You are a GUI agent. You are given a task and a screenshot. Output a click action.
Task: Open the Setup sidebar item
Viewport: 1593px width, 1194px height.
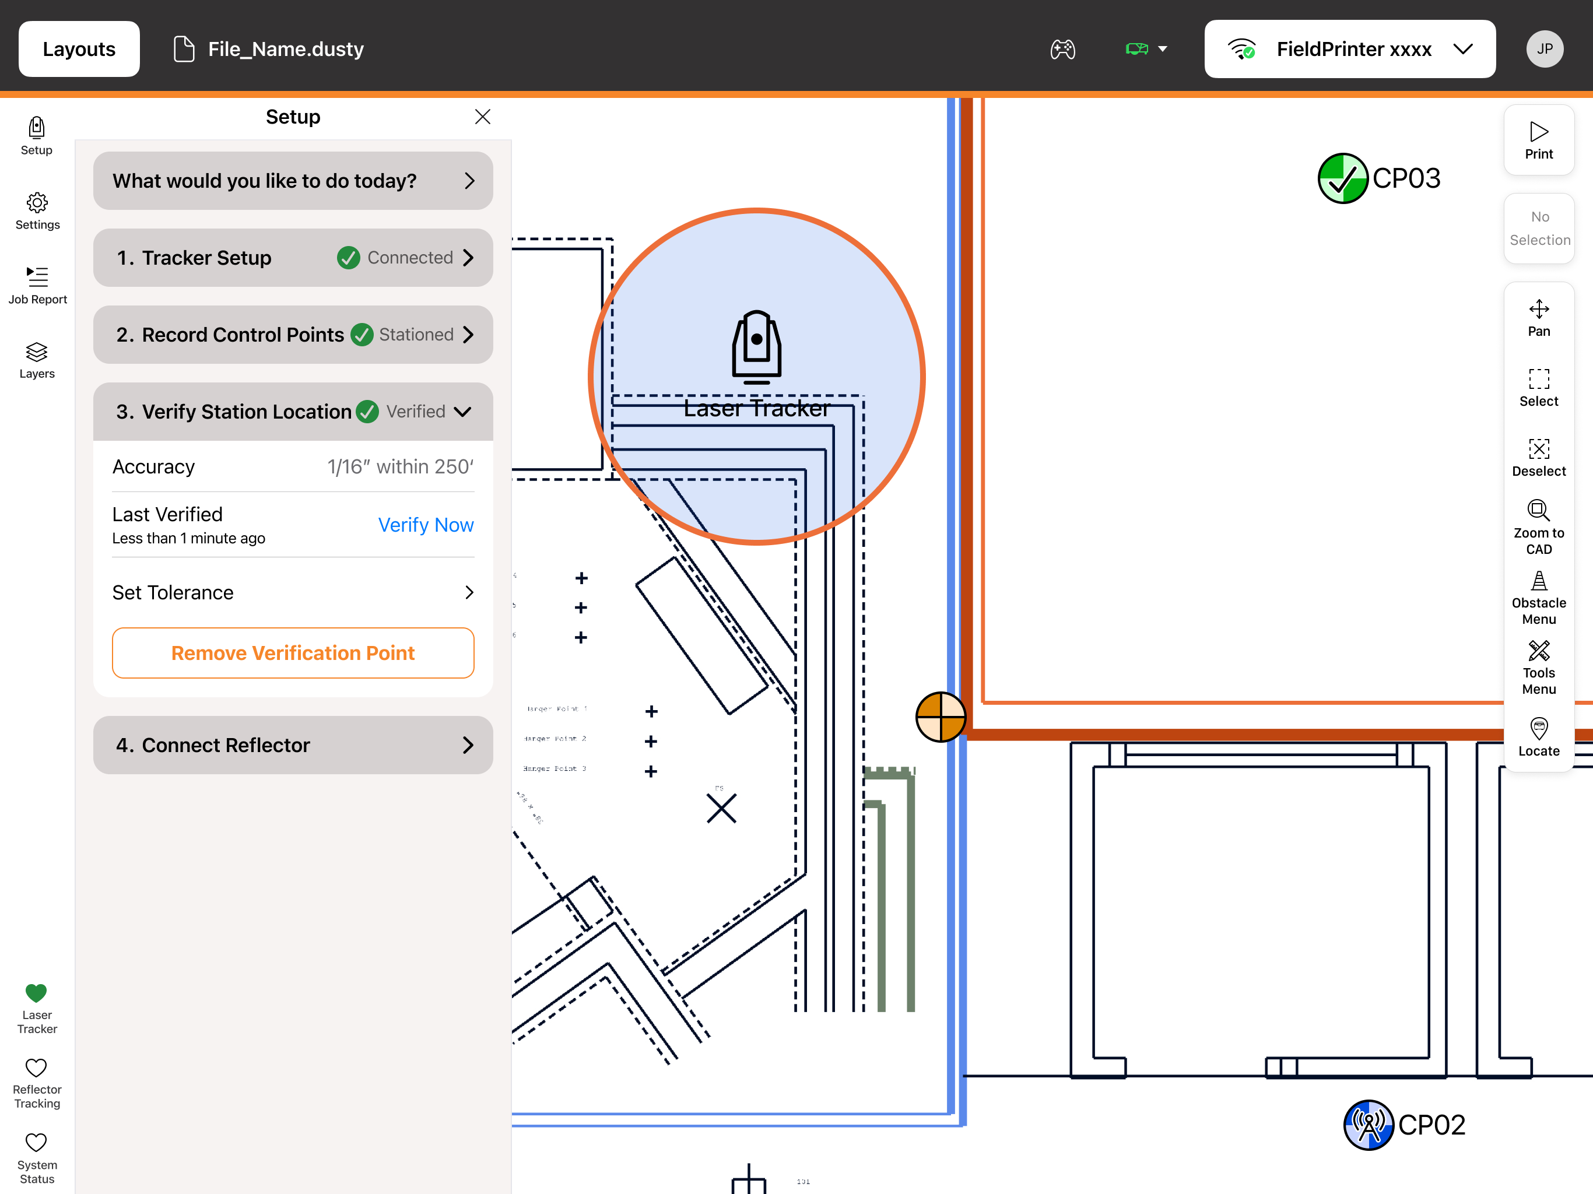coord(37,136)
